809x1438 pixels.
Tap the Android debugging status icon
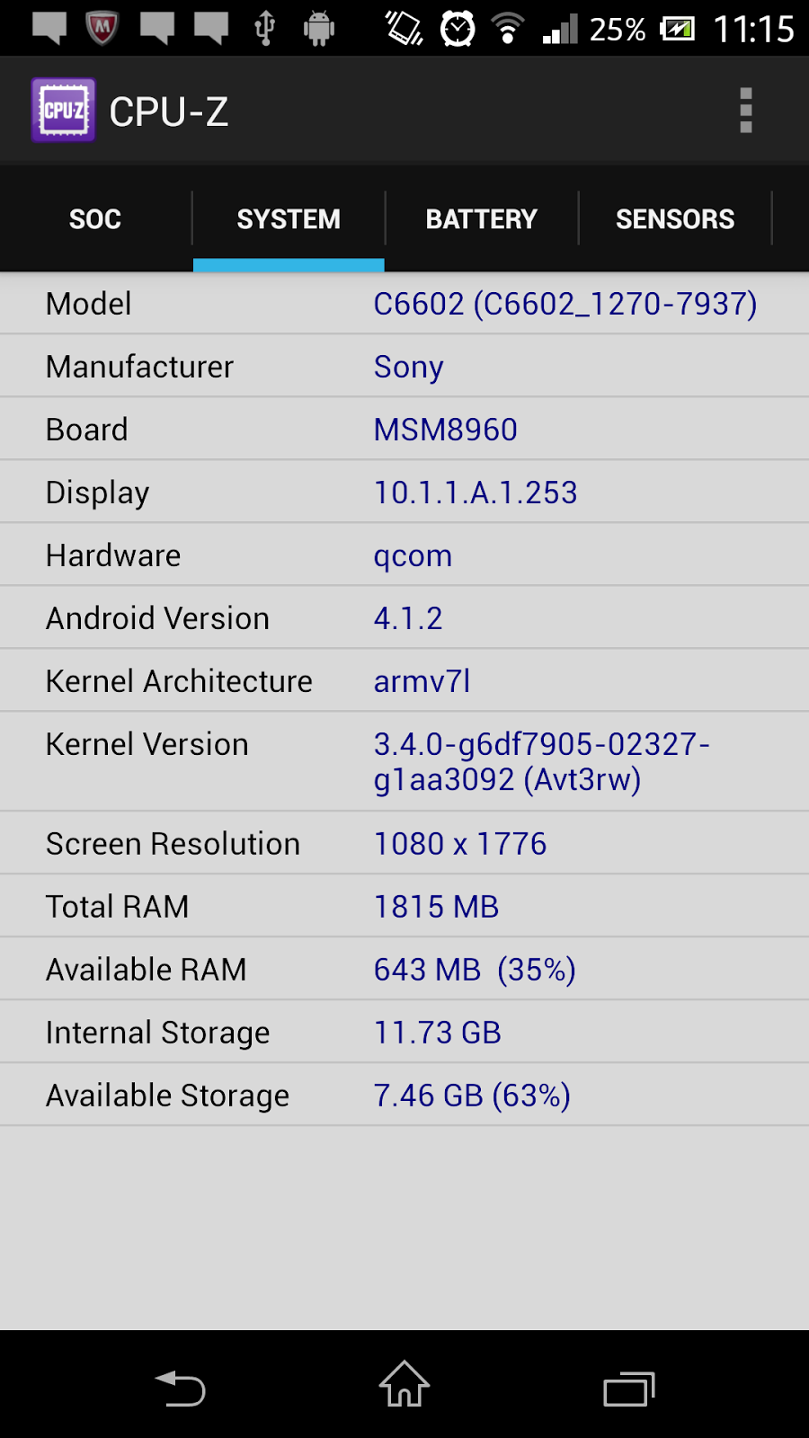(x=318, y=29)
